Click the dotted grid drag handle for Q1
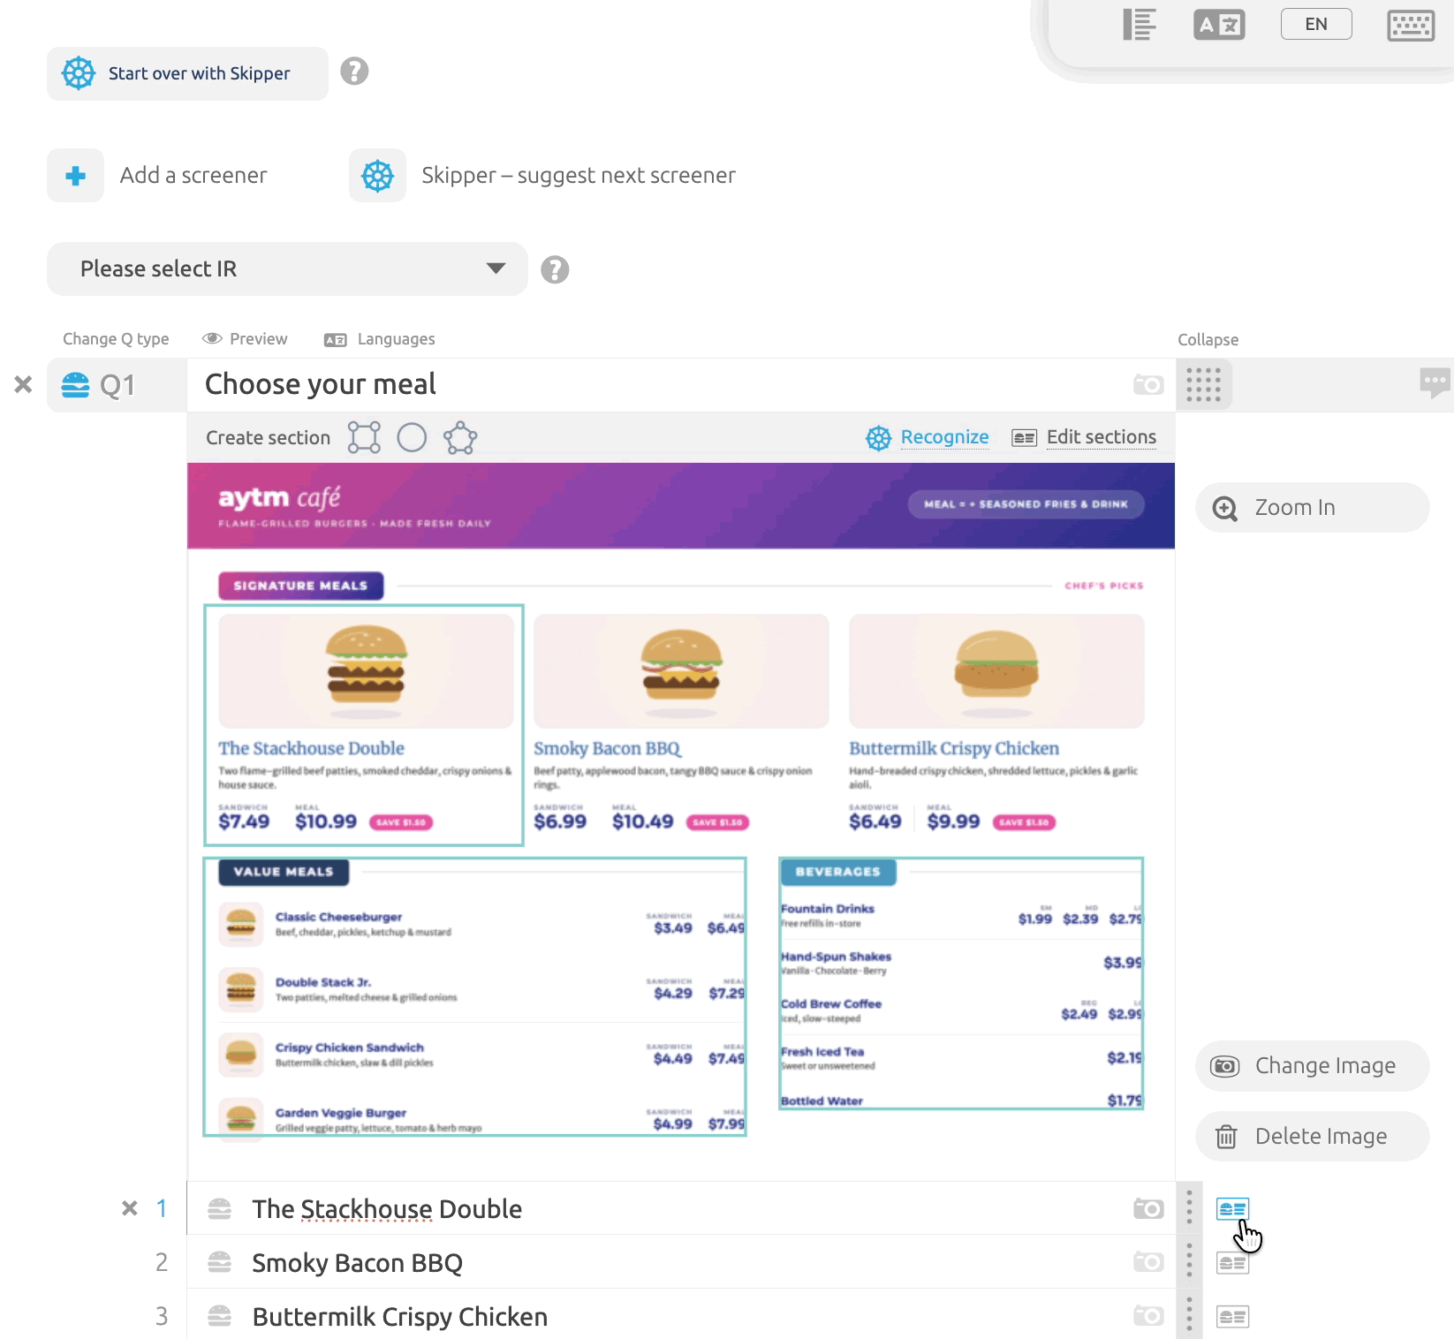This screenshot has height=1339, width=1454. [1203, 384]
